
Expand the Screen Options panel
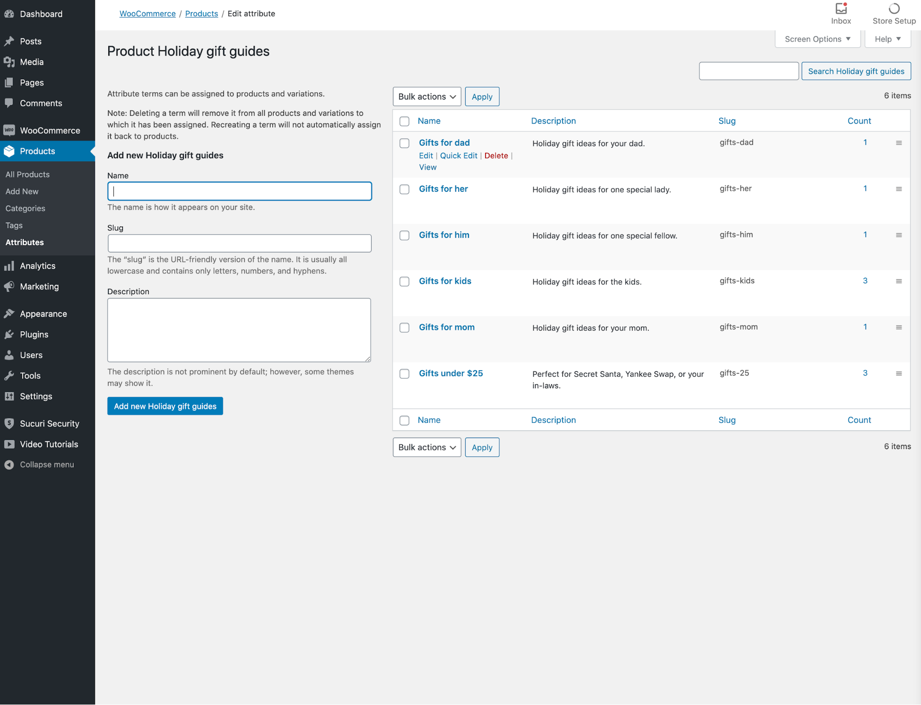817,39
